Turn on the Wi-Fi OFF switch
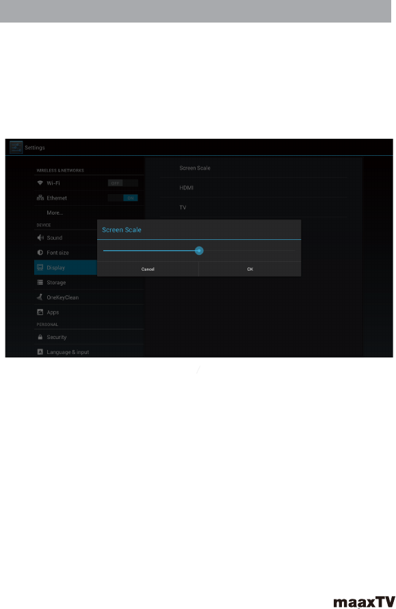396x609 pixels. pos(123,183)
